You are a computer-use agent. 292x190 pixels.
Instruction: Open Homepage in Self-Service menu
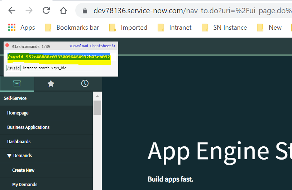pyautogui.click(x=18, y=113)
